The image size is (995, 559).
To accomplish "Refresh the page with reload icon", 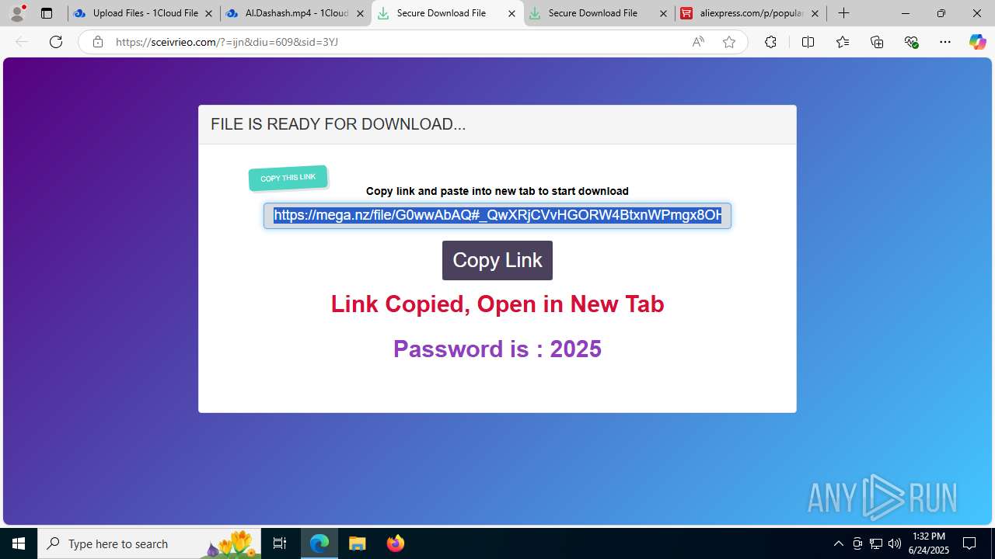I will pos(56,42).
